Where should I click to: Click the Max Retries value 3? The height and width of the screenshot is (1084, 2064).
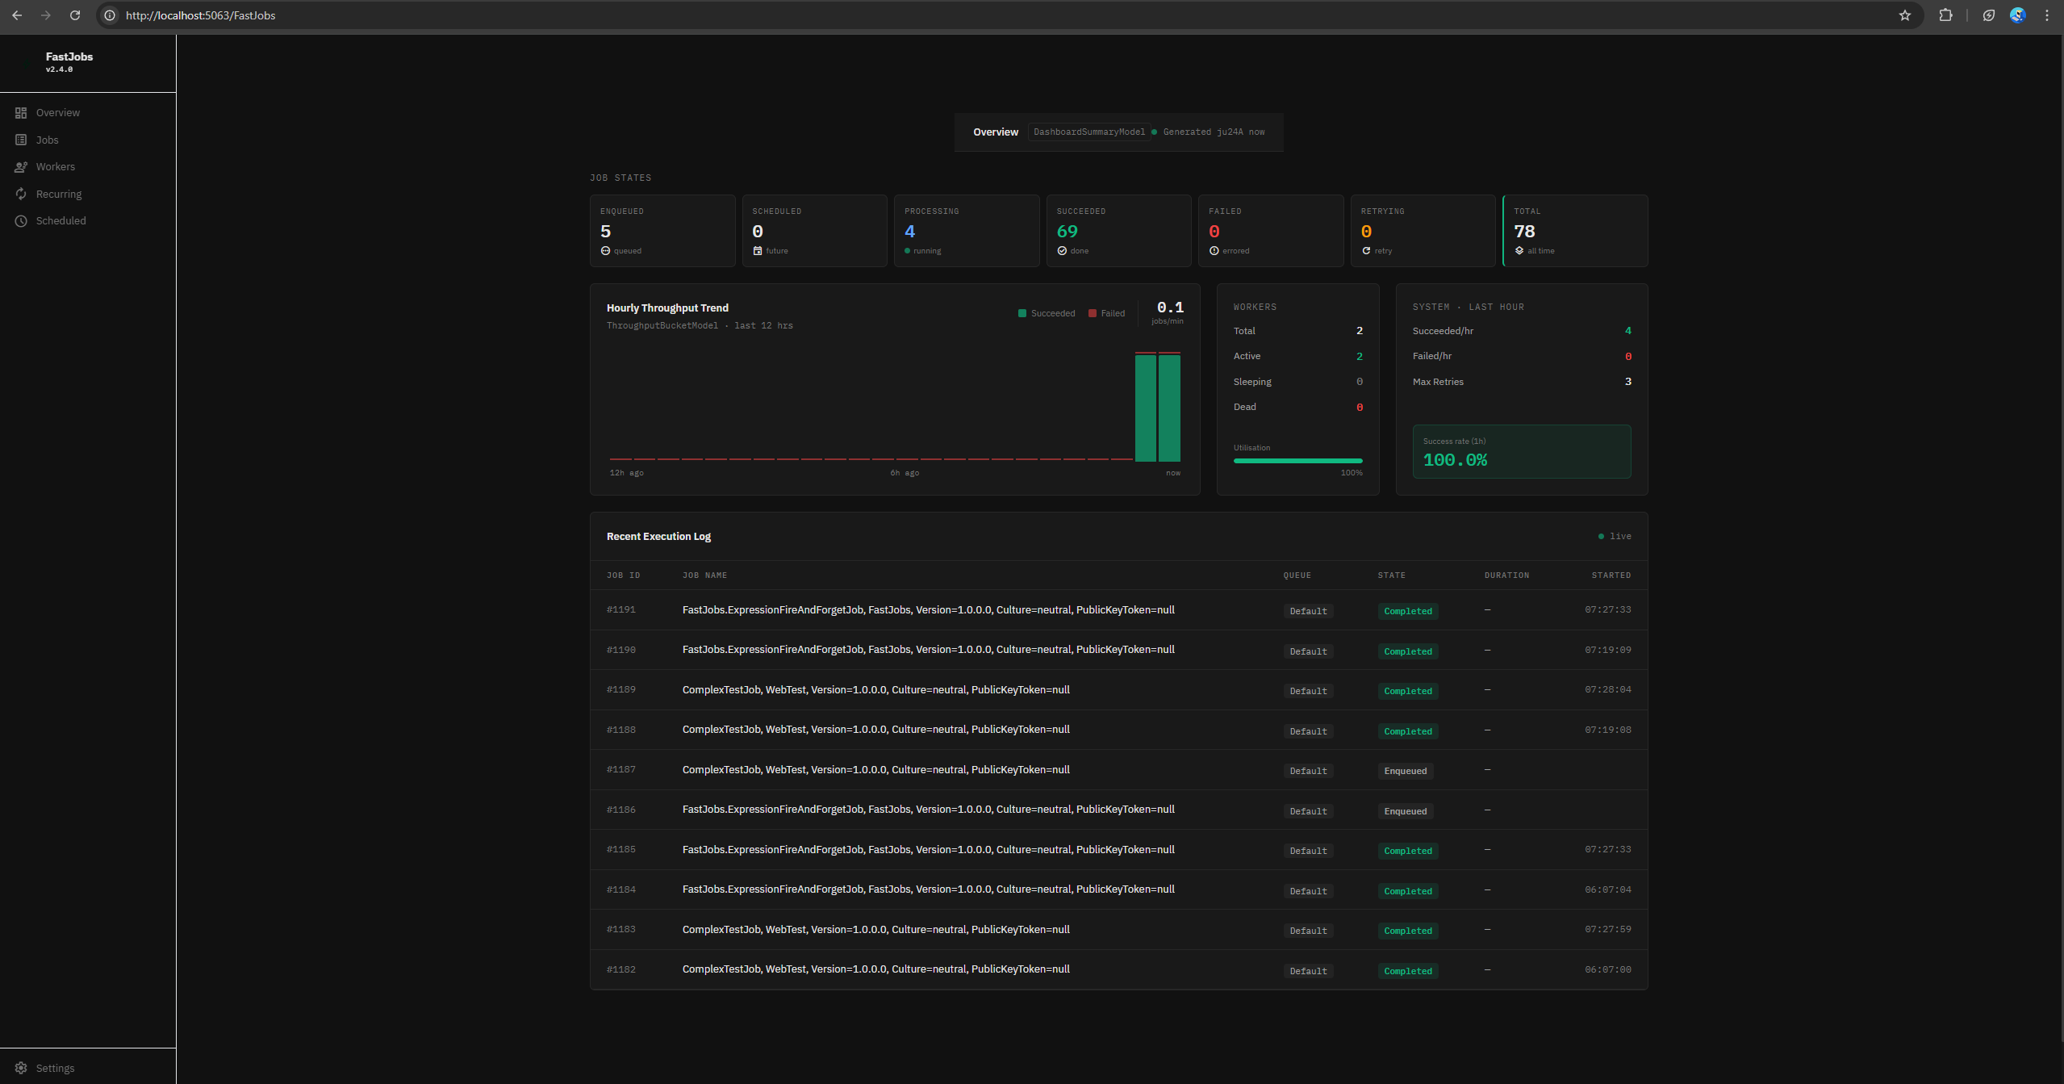[x=1627, y=382]
